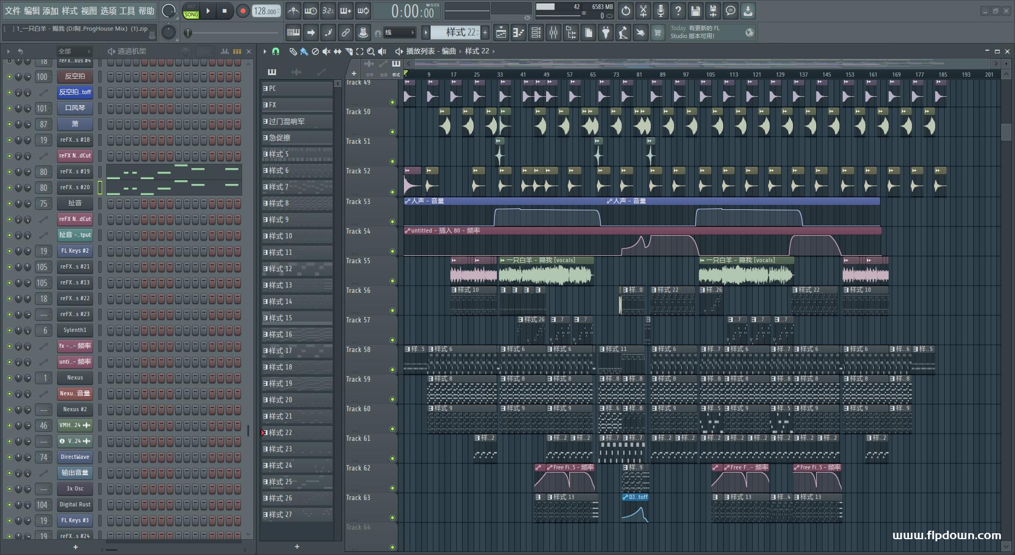1015x555 pixels.
Task: Toggle blend recording overdub icon
Action: [345, 11]
